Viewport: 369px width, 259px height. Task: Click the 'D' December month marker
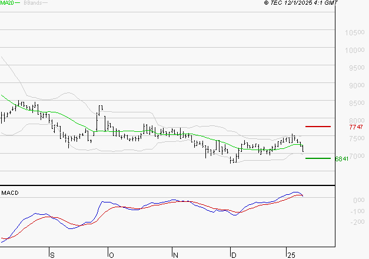[x=234, y=255]
